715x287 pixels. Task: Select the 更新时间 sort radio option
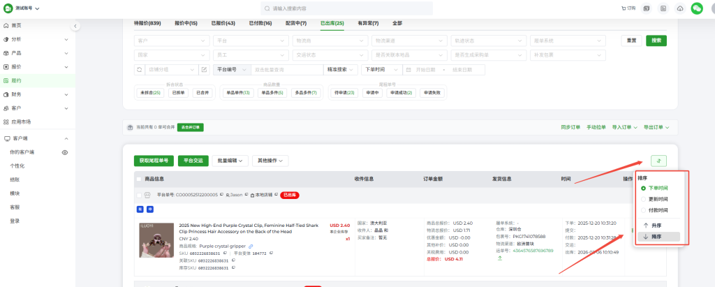click(x=644, y=199)
